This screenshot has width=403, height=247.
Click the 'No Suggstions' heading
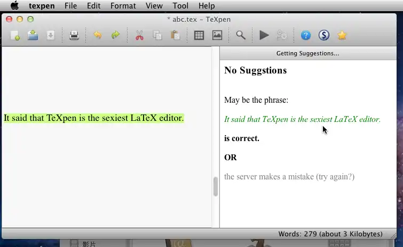coord(255,70)
